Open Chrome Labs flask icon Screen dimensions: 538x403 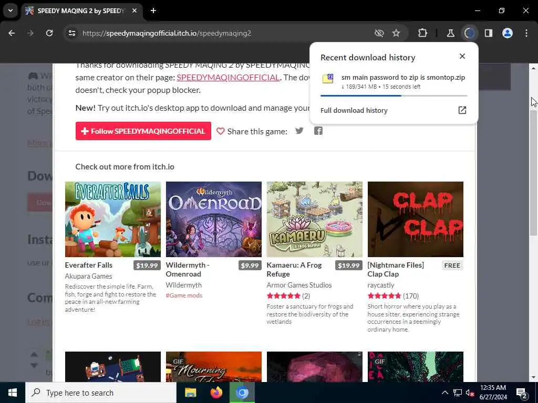[x=450, y=33]
